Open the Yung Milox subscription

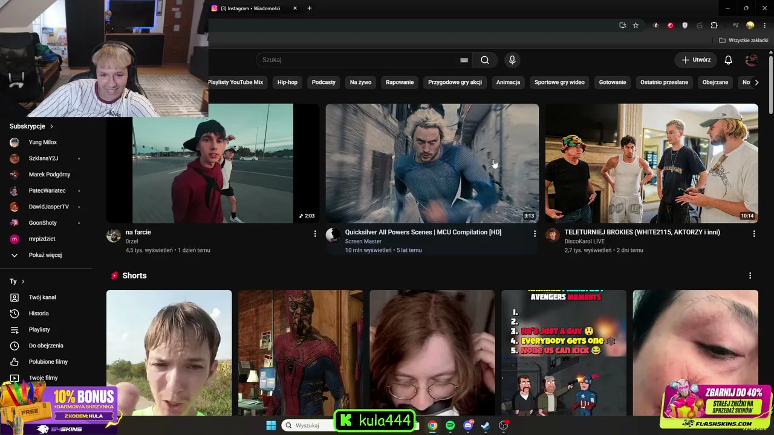[x=43, y=143]
